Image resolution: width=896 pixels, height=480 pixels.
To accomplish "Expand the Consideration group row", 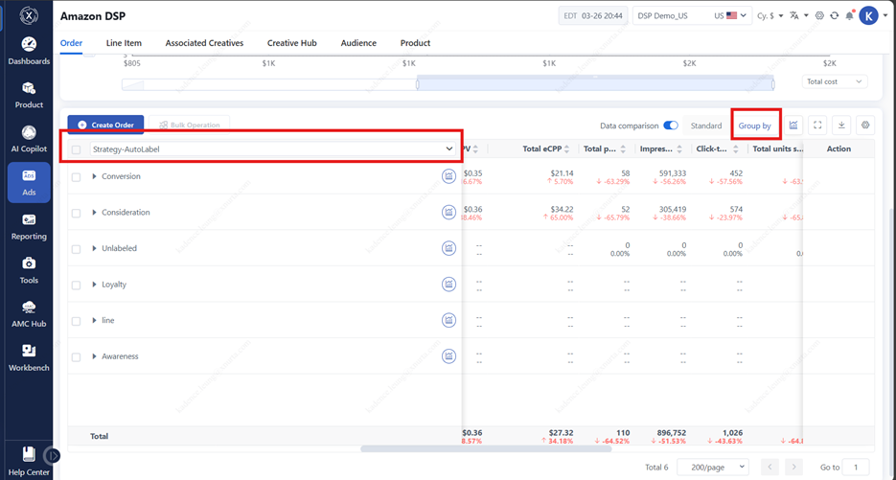I will coord(95,213).
